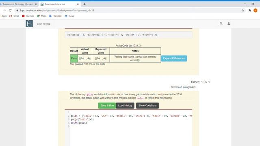
Task: Open the Chrome profile avatar K
Action: coord(256,11)
